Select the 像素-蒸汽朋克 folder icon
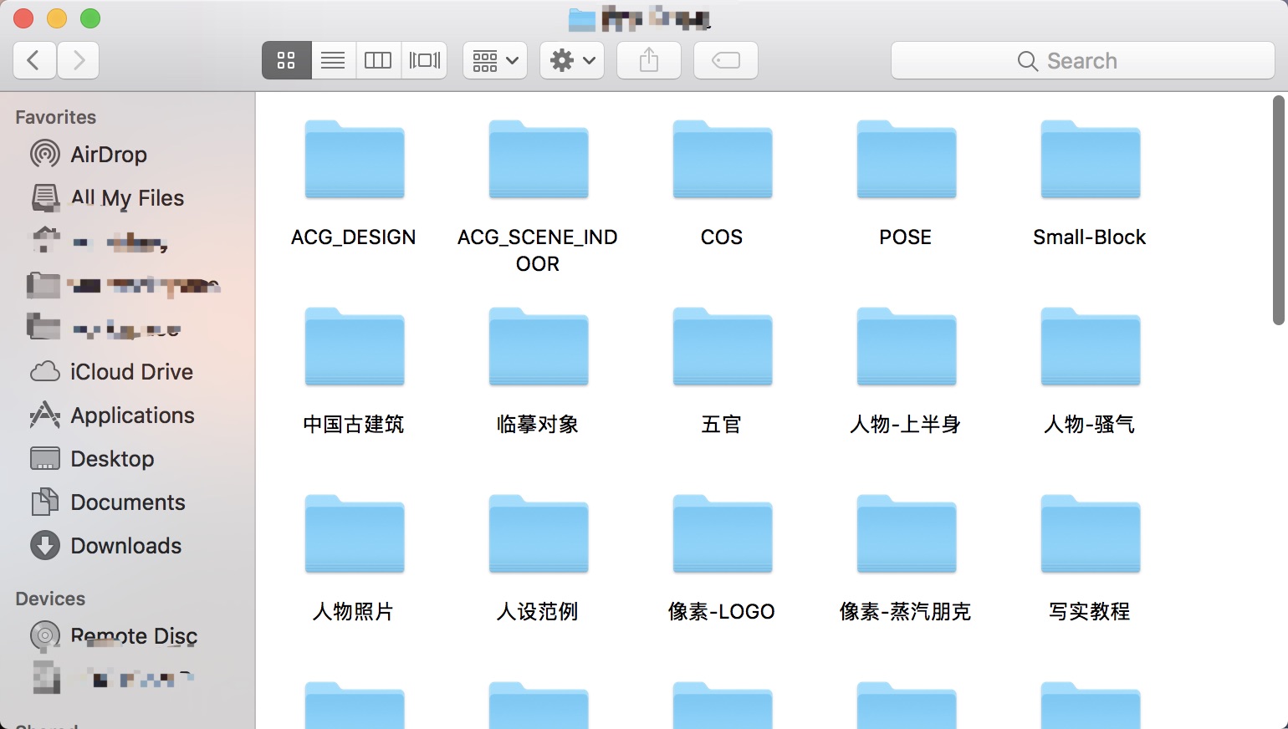 pyautogui.click(x=907, y=534)
